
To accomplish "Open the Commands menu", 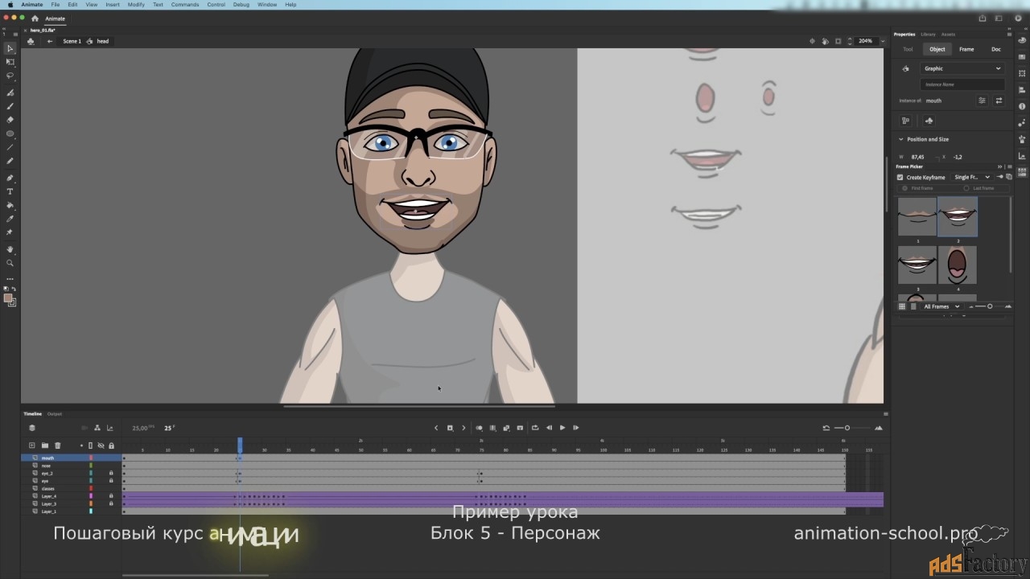I will (x=185, y=5).
